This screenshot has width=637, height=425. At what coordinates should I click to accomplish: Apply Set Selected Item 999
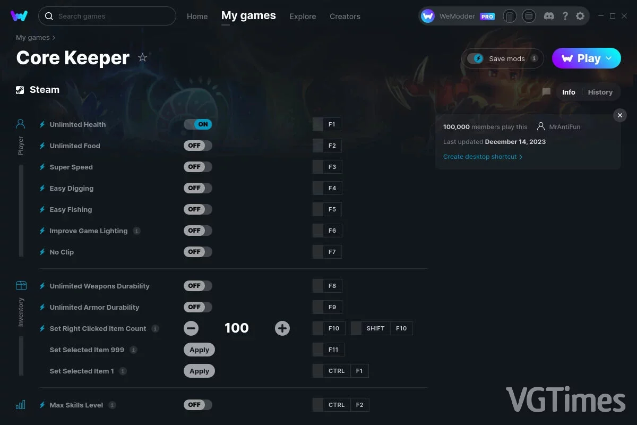200,350
